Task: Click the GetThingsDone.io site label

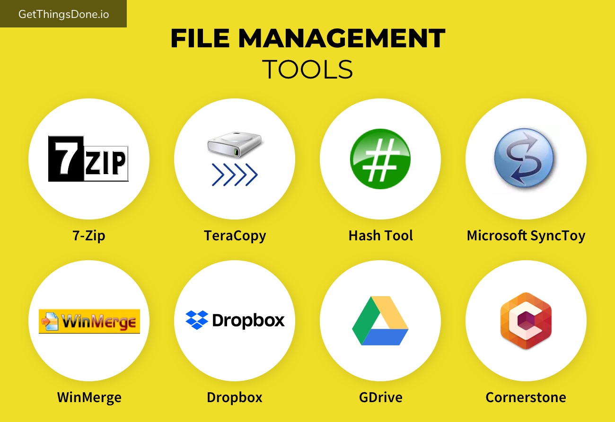Action: coord(63,14)
